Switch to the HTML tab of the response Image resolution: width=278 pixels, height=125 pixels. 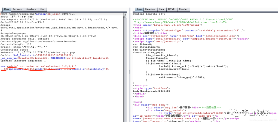click(x=172, y=9)
